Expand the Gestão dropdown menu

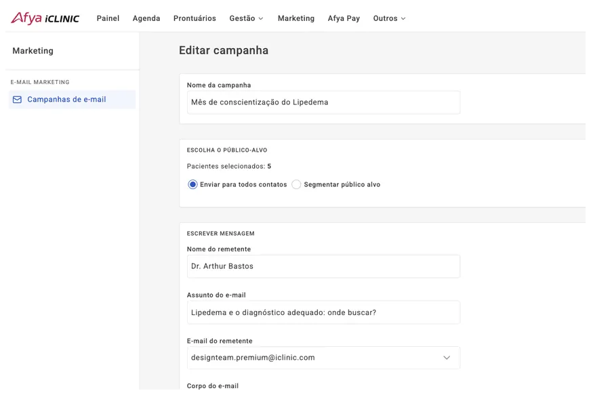coord(246,18)
